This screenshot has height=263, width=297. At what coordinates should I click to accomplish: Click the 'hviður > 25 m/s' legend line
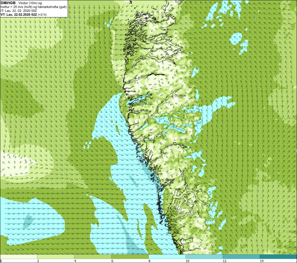click(x=34, y=7)
